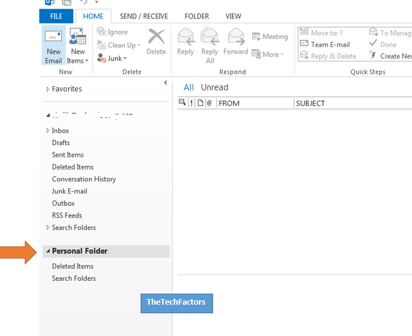Sort by the item type document icon
The image size is (412, 336).
[x=201, y=103]
